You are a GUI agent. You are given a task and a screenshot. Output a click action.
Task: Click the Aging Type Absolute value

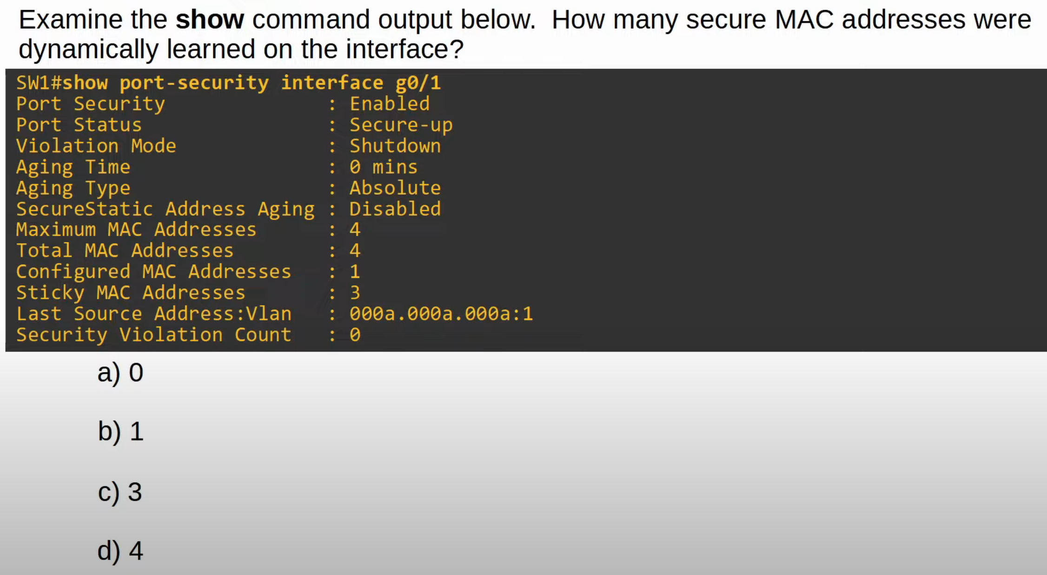[395, 188]
